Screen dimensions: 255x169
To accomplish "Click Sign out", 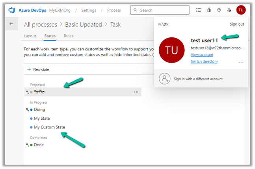I will (237, 24).
